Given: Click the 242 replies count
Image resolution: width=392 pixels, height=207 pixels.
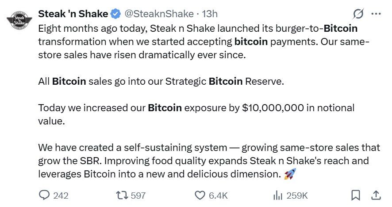Looking at the screenshot, I should point(61,195).
